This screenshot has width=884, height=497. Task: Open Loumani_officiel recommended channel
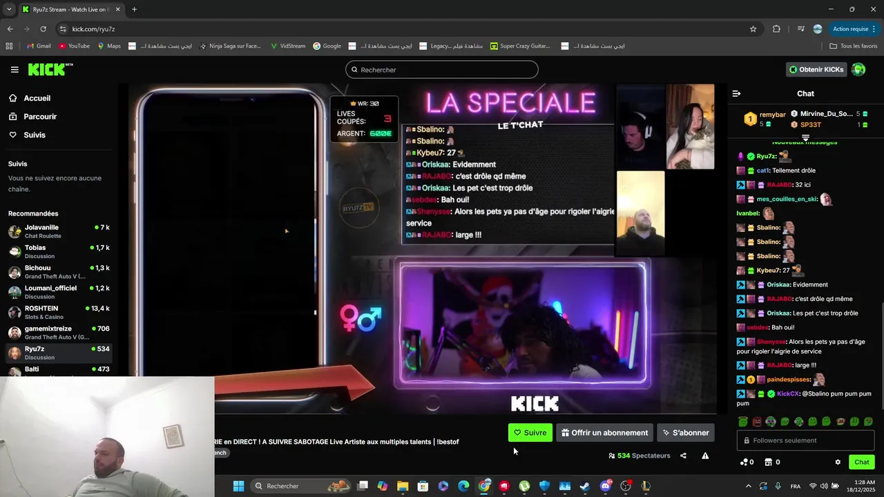point(59,292)
